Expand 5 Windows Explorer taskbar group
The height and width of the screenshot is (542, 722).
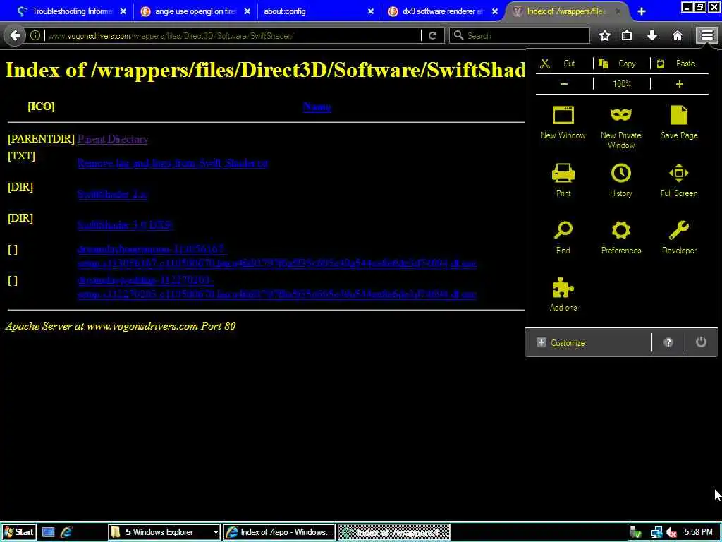coord(164,532)
